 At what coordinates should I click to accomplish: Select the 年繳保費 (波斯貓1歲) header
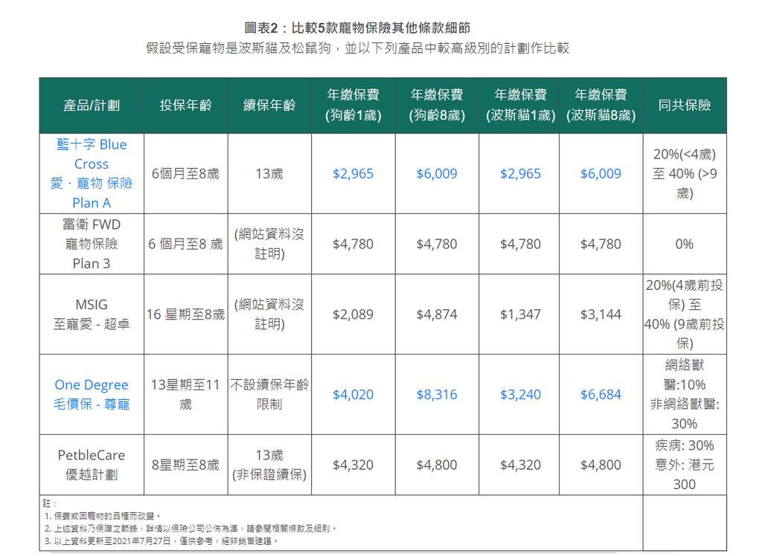click(520, 106)
